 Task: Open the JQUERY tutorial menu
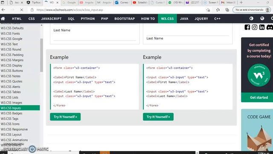pyautogui.click(x=201, y=18)
